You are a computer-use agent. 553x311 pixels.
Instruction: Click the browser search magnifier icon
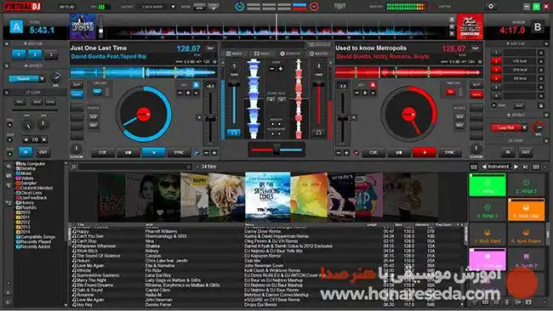coord(73,167)
